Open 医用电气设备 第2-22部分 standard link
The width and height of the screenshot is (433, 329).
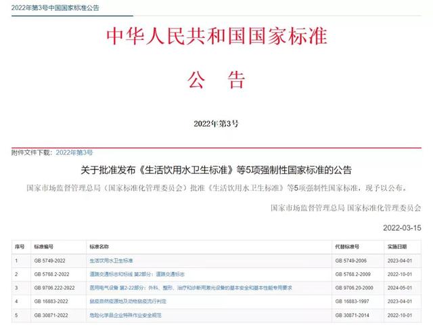pos(191,288)
